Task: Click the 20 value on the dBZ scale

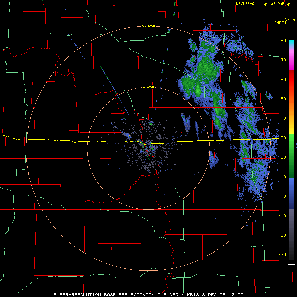Action: (x=283, y=157)
